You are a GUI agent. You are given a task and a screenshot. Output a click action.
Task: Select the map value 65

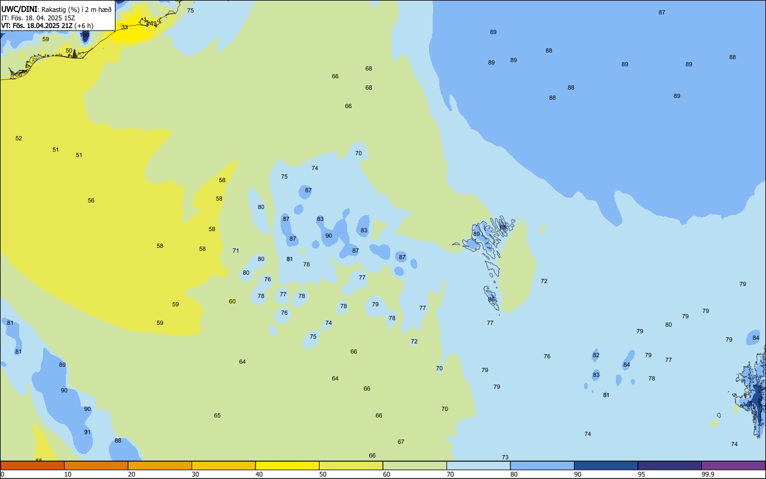[x=217, y=415]
